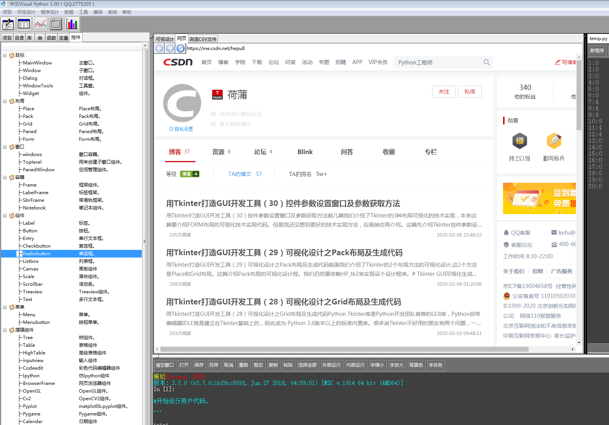Open the Blink tab on profile page
Screen dimensions: 609x425
click(x=305, y=152)
